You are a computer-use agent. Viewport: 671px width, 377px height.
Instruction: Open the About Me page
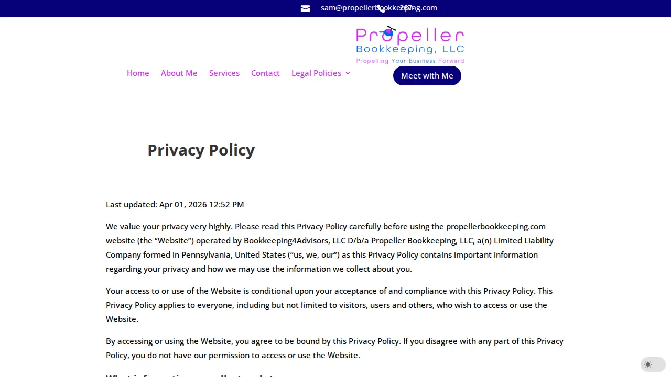[x=179, y=73]
